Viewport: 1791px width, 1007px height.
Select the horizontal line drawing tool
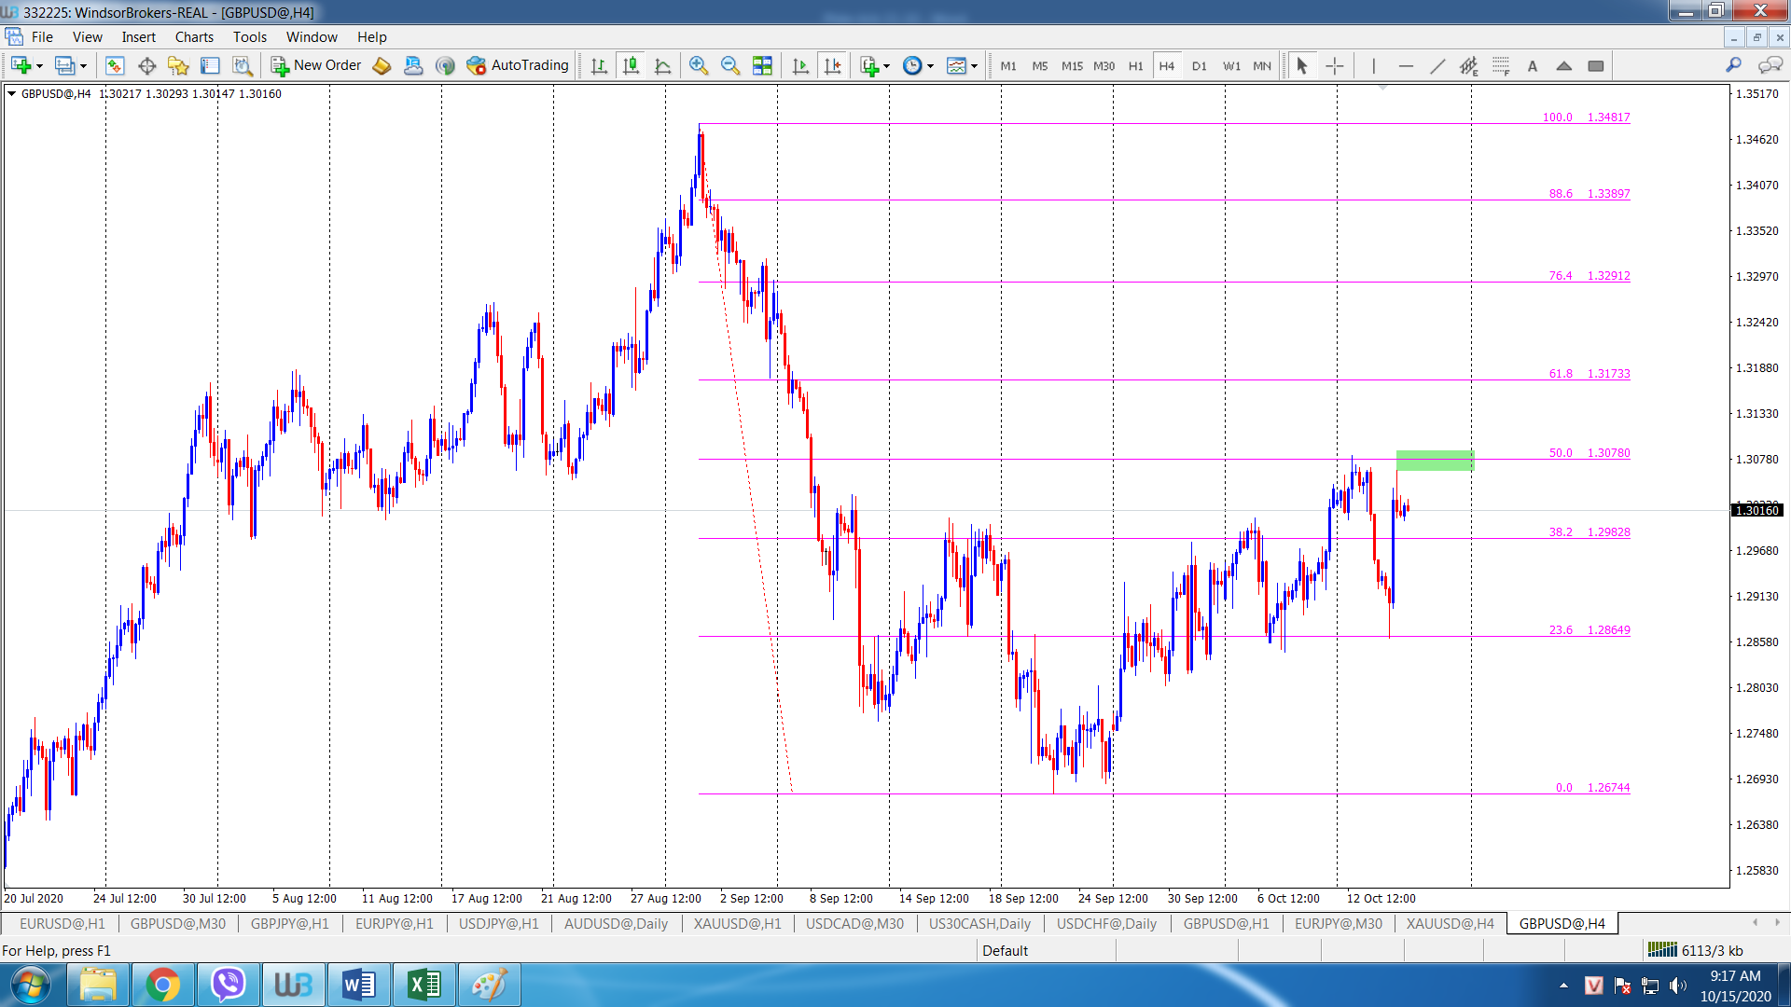point(1406,65)
